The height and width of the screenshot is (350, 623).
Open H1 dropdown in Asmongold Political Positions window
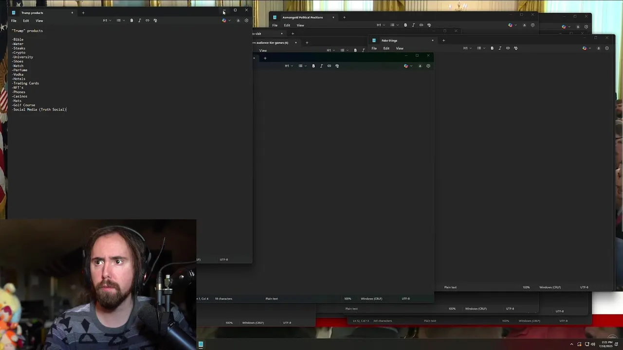(x=380, y=25)
